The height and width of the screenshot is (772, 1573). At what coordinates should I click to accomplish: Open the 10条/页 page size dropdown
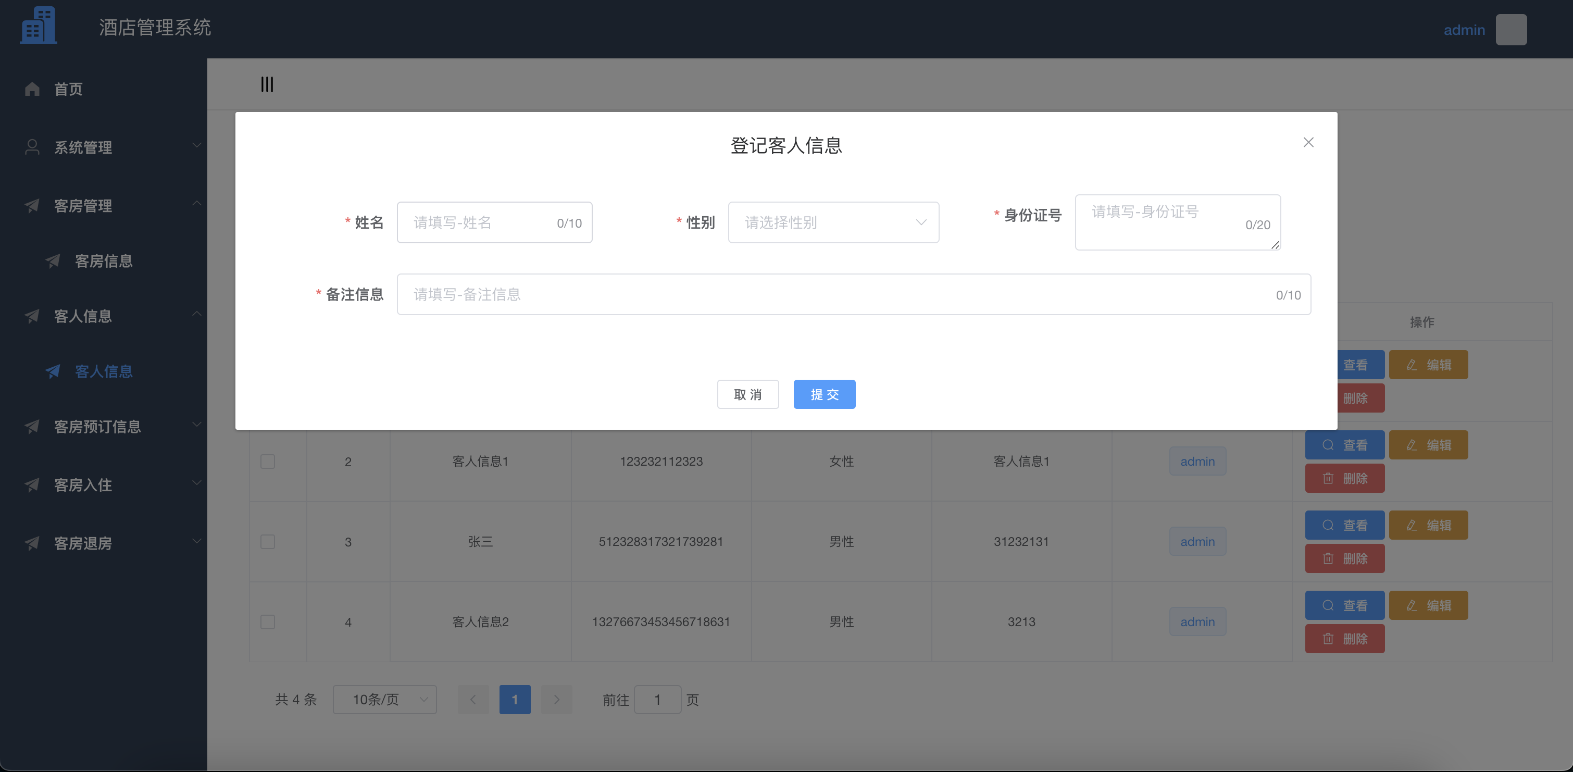[x=385, y=699]
